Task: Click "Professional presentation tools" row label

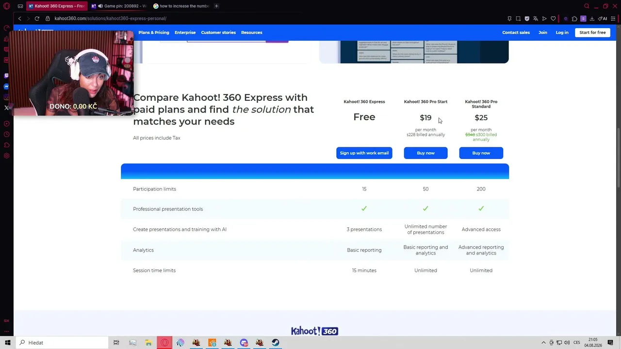Action: click(168, 209)
